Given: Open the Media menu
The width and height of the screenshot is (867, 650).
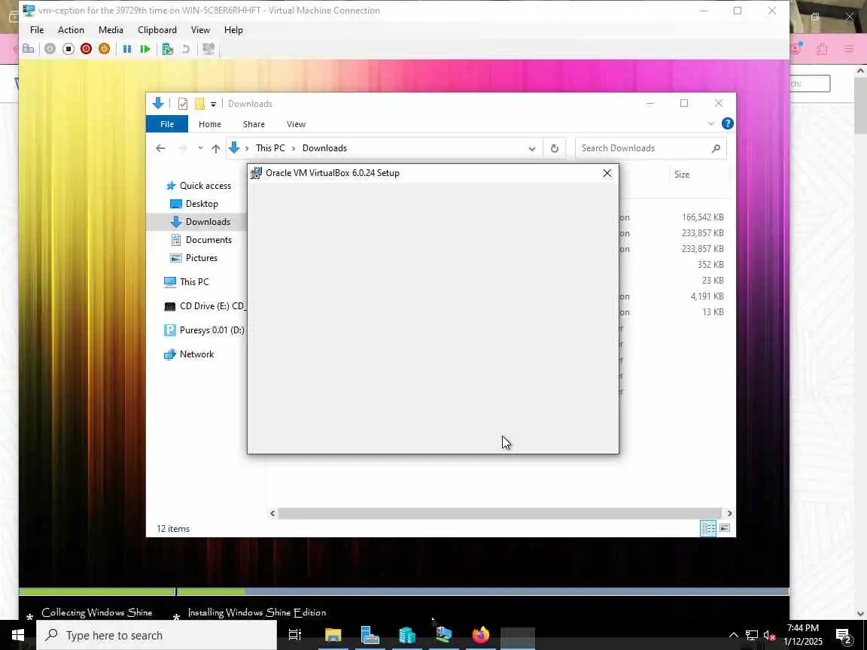Looking at the screenshot, I should click(111, 30).
